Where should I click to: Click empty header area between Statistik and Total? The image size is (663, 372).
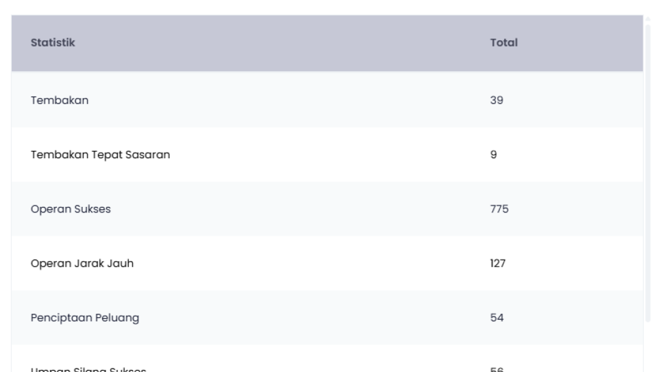(x=274, y=43)
